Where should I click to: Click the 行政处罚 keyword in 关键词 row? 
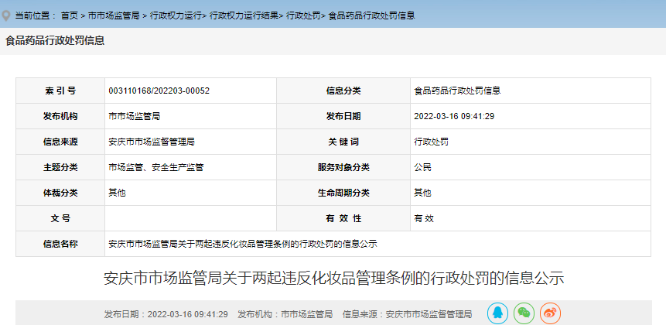[x=431, y=142]
